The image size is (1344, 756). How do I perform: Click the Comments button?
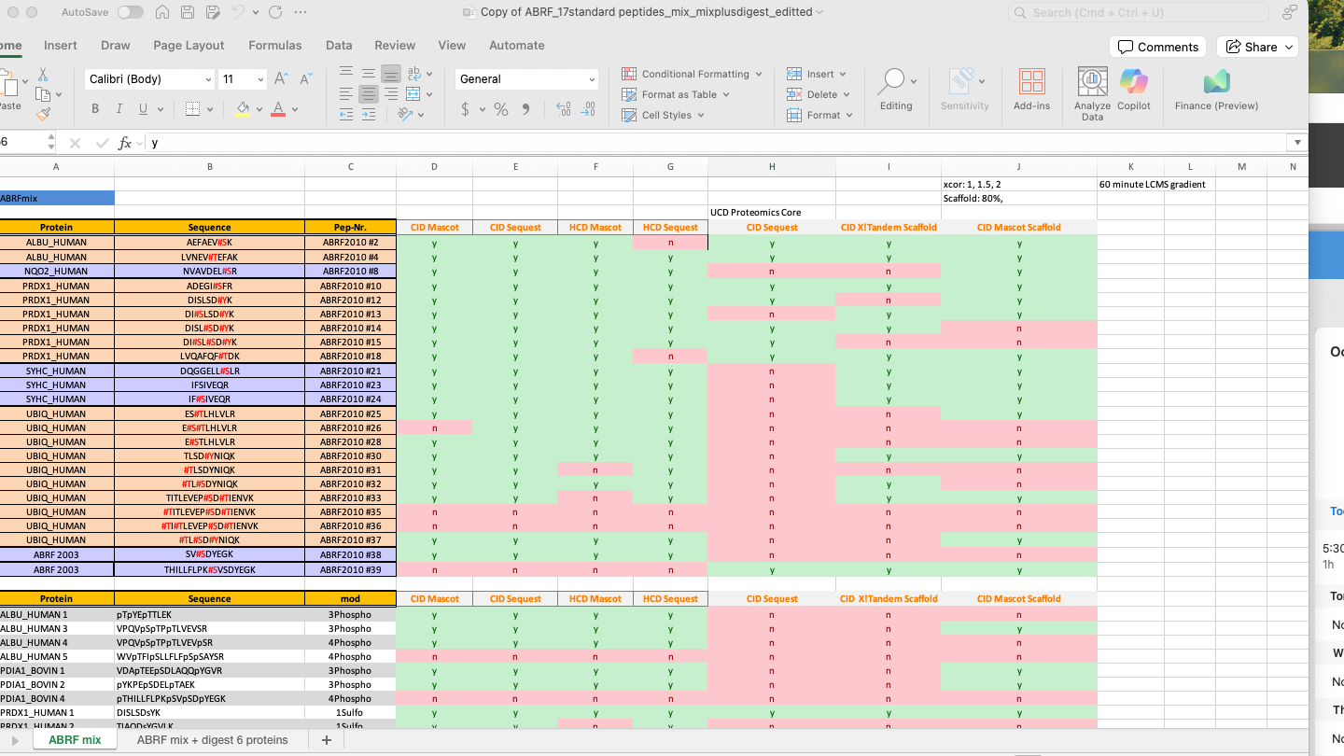(1157, 47)
